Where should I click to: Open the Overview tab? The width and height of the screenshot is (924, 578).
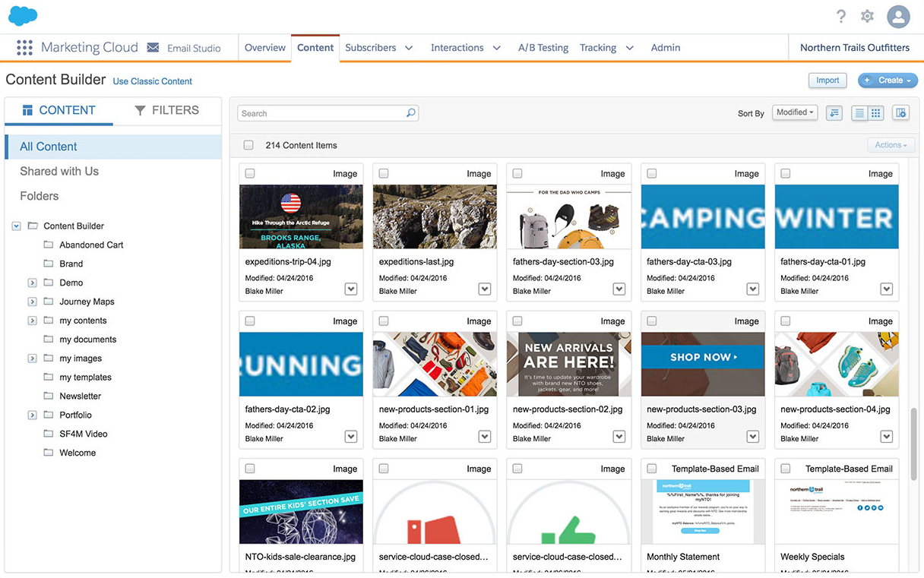[x=264, y=47]
